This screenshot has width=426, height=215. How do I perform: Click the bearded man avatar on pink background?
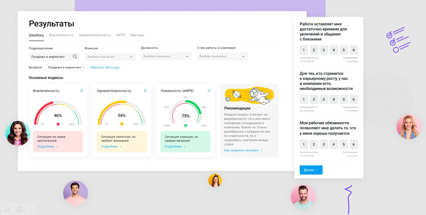pyautogui.click(x=303, y=197)
